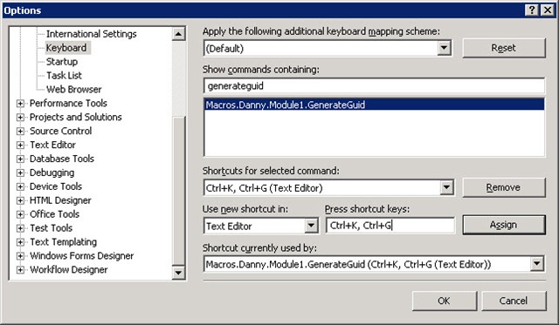Click the tree scrollbar up arrow
Screen dimensions: 559x325
pyautogui.click(x=178, y=34)
